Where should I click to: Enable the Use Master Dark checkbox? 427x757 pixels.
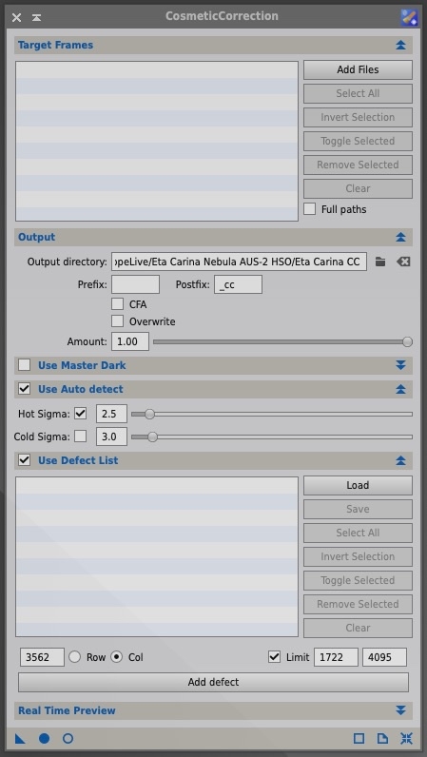tap(24, 365)
